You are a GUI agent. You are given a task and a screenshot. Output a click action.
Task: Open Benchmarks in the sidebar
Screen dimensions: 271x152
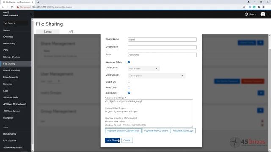click(9, 134)
